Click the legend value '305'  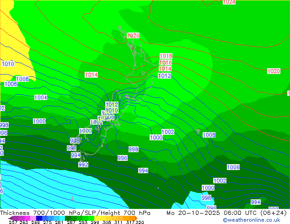tap(107, 222)
